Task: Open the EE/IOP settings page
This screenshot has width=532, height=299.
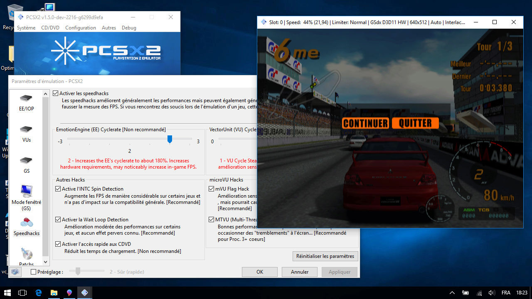Action: point(26,103)
